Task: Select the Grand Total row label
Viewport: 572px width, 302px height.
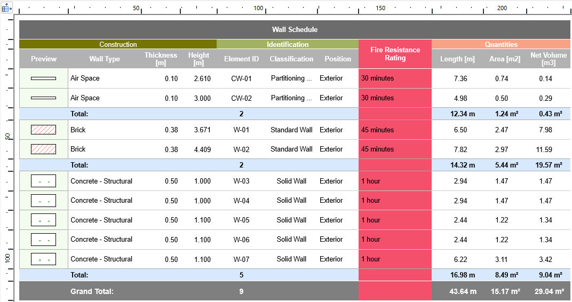Action: [92, 291]
